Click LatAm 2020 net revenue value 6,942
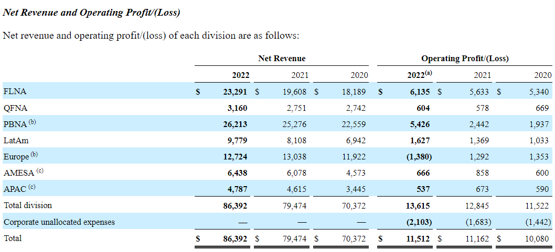Screen dimensions: 555x252 click(x=355, y=140)
